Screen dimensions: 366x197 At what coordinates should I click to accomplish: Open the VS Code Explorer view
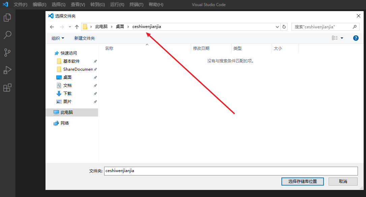pos(7,18)
